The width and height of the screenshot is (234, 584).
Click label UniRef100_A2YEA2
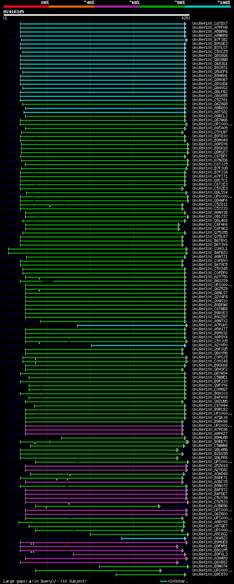(x=210, y=470)
